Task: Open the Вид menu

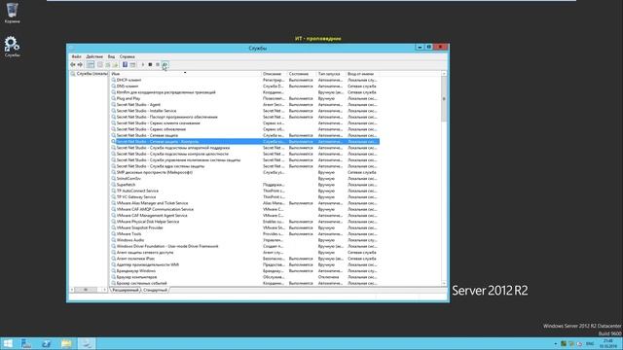Action: coord(111,56)
